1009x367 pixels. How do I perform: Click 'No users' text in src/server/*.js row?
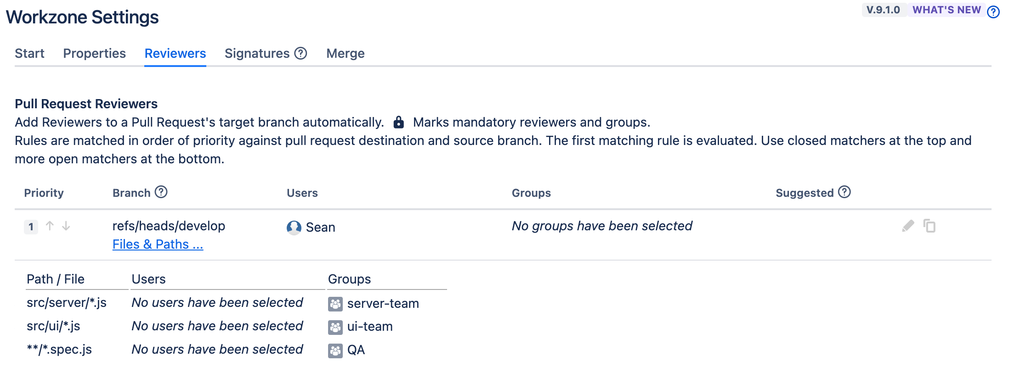(217, 303)
